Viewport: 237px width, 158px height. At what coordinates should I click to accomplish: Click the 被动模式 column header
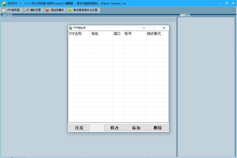(154, 34)
